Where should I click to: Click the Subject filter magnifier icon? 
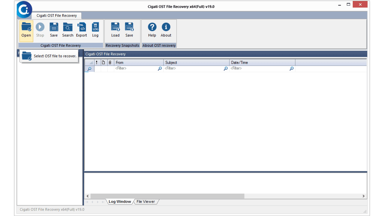click(x=226, y=69)
